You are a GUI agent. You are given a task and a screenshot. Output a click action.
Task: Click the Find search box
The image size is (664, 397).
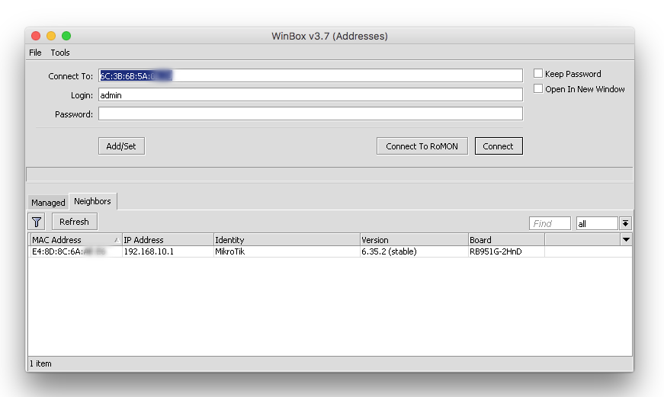click(550, 223)
